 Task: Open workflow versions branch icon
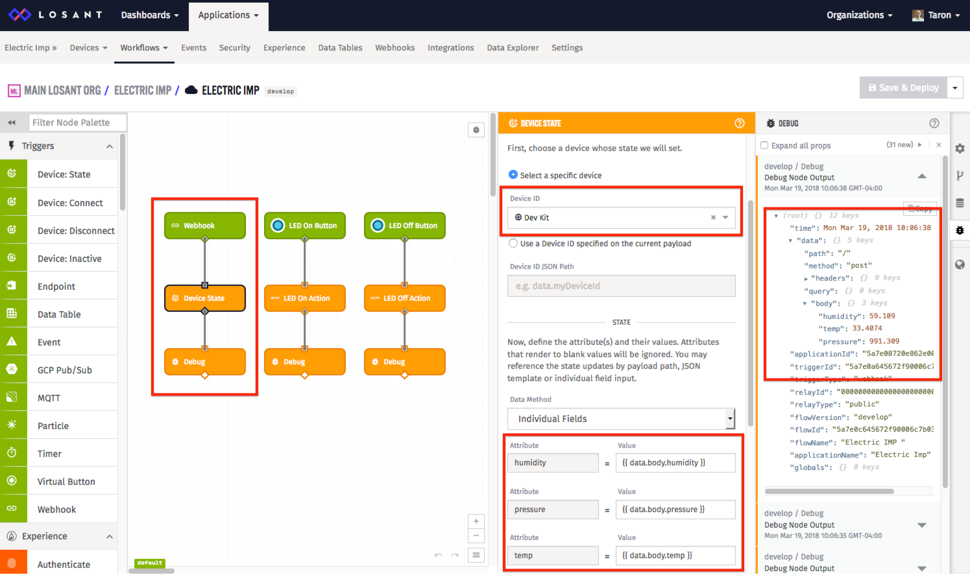coord(960,176)
